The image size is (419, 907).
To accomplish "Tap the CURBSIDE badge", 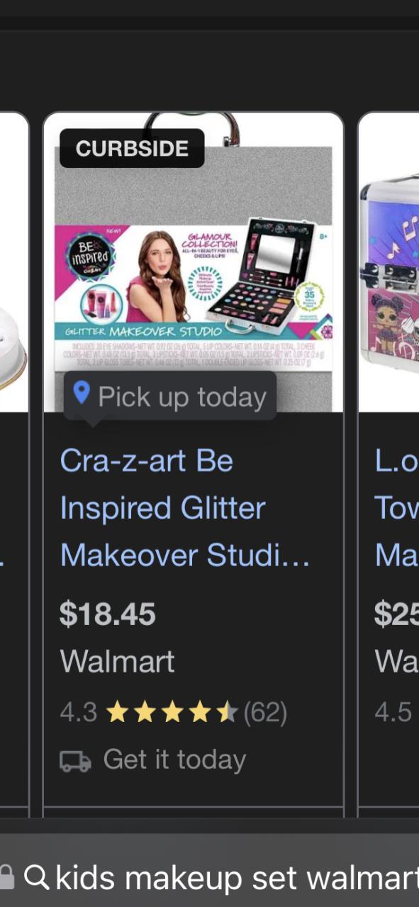I will coord(132,149).
